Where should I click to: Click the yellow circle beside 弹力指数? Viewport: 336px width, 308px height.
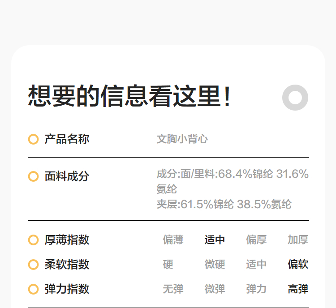pos(33,289)
